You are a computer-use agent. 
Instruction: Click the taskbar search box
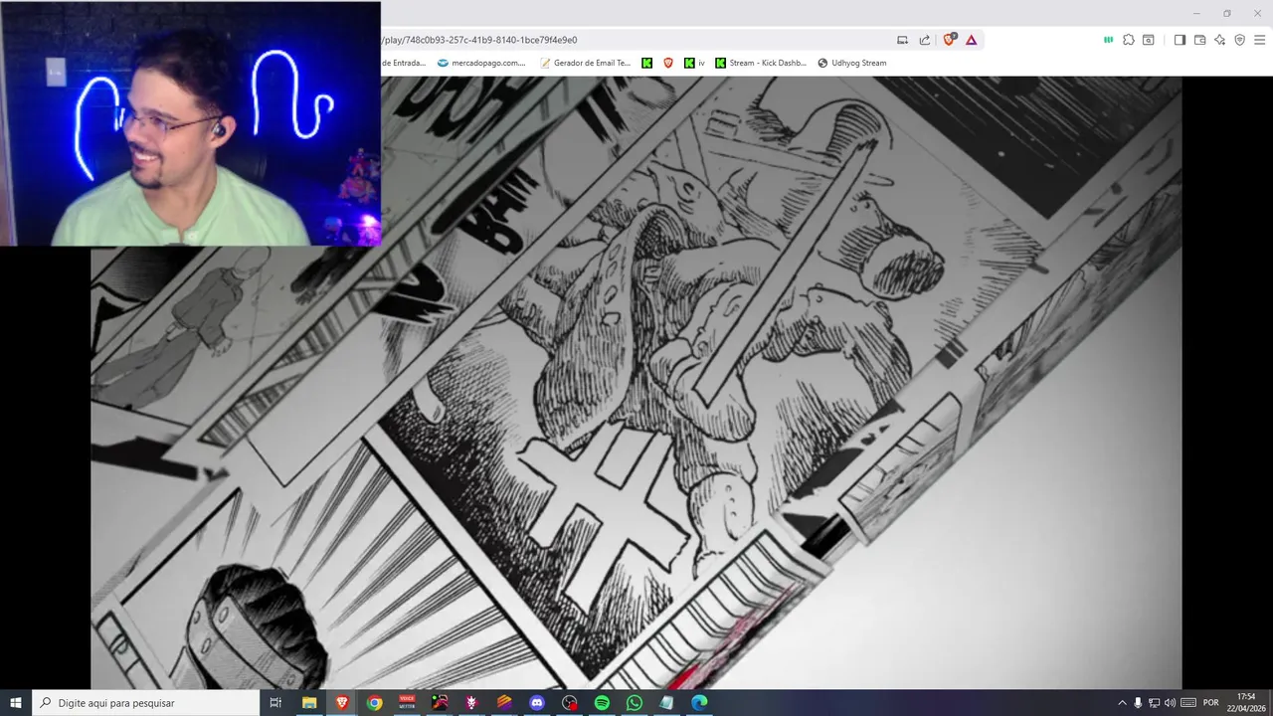[x=146, y=703]
